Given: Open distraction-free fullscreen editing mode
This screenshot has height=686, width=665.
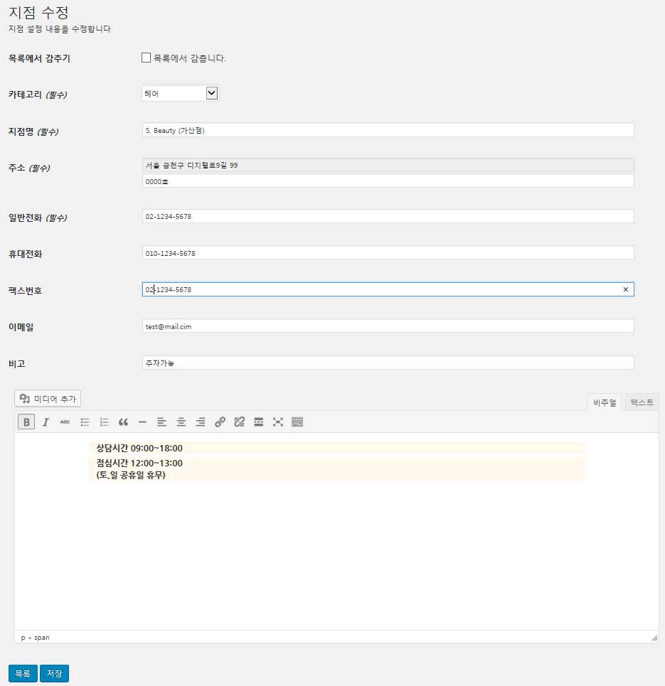Looking at the screenshot, I should [x=277, y=422].
